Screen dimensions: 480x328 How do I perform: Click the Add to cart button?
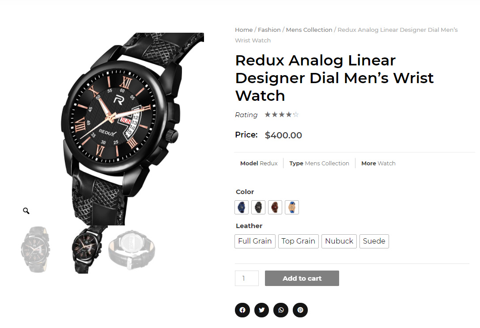302,278
